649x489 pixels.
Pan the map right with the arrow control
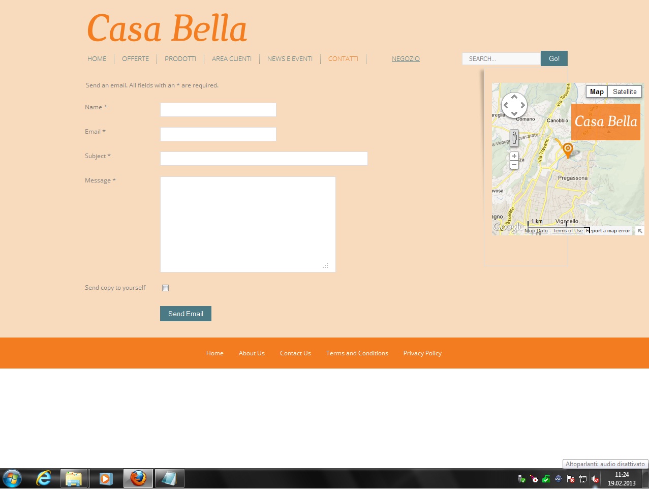(523, 105)
